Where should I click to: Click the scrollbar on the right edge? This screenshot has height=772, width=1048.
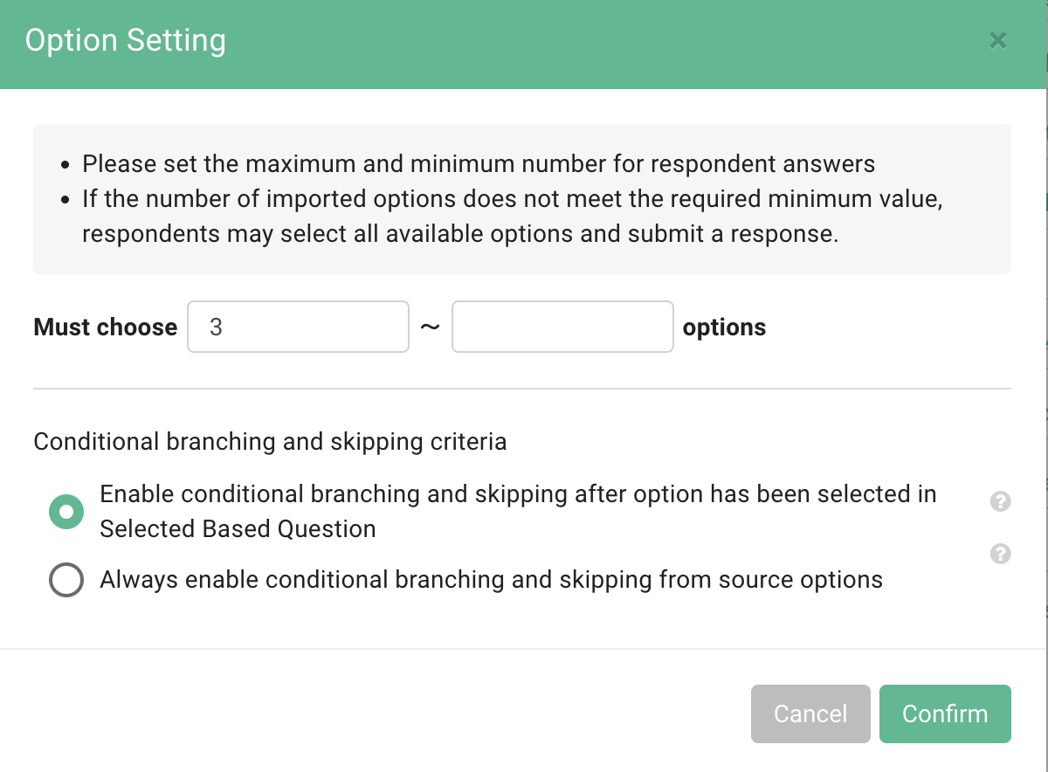click(x=1045, y=384)
